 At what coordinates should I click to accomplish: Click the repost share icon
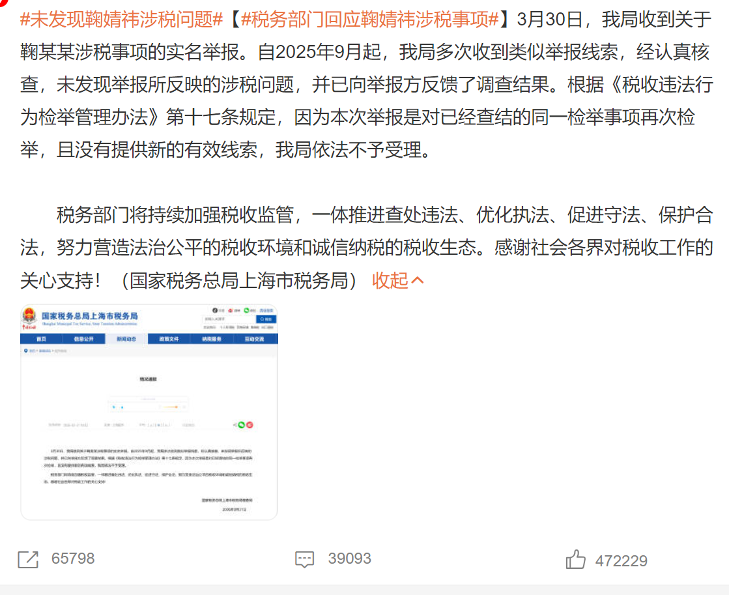point(28,559)
